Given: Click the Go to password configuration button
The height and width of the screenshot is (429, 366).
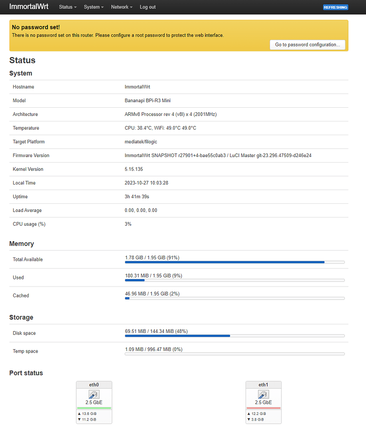Looking at the screenshot, I should pyautogui.click(x=307, y=45).
